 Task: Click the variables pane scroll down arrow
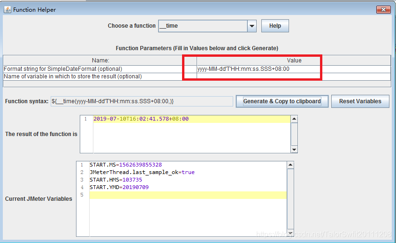[290, 233]
